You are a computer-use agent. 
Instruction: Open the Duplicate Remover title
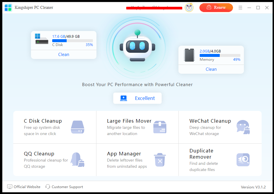[201, 154]
